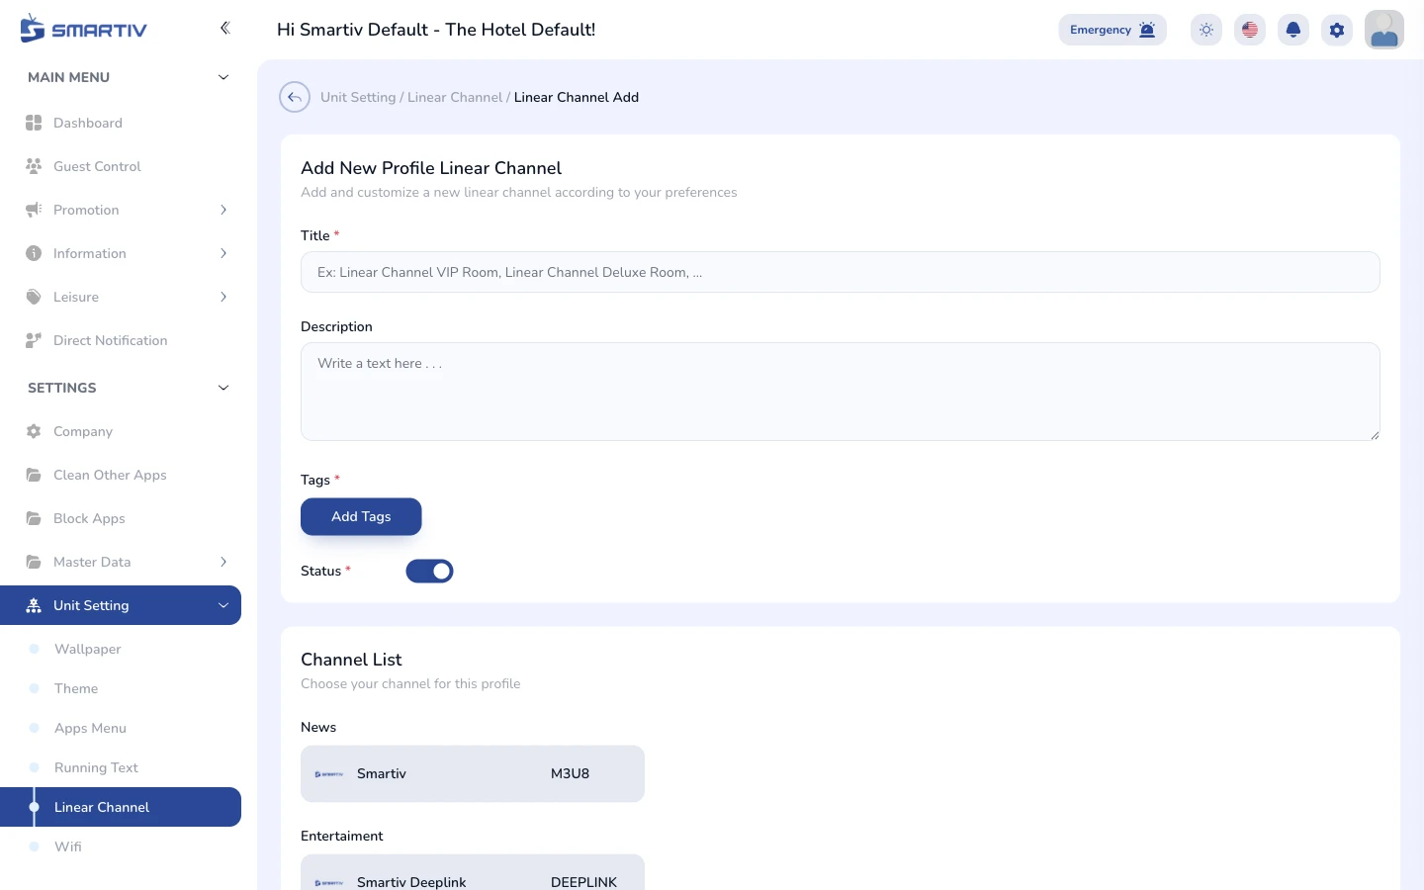Click Unit Setting breadcrumb link
This screenshot has height=890, width=1424.
[x=358, y=97]
